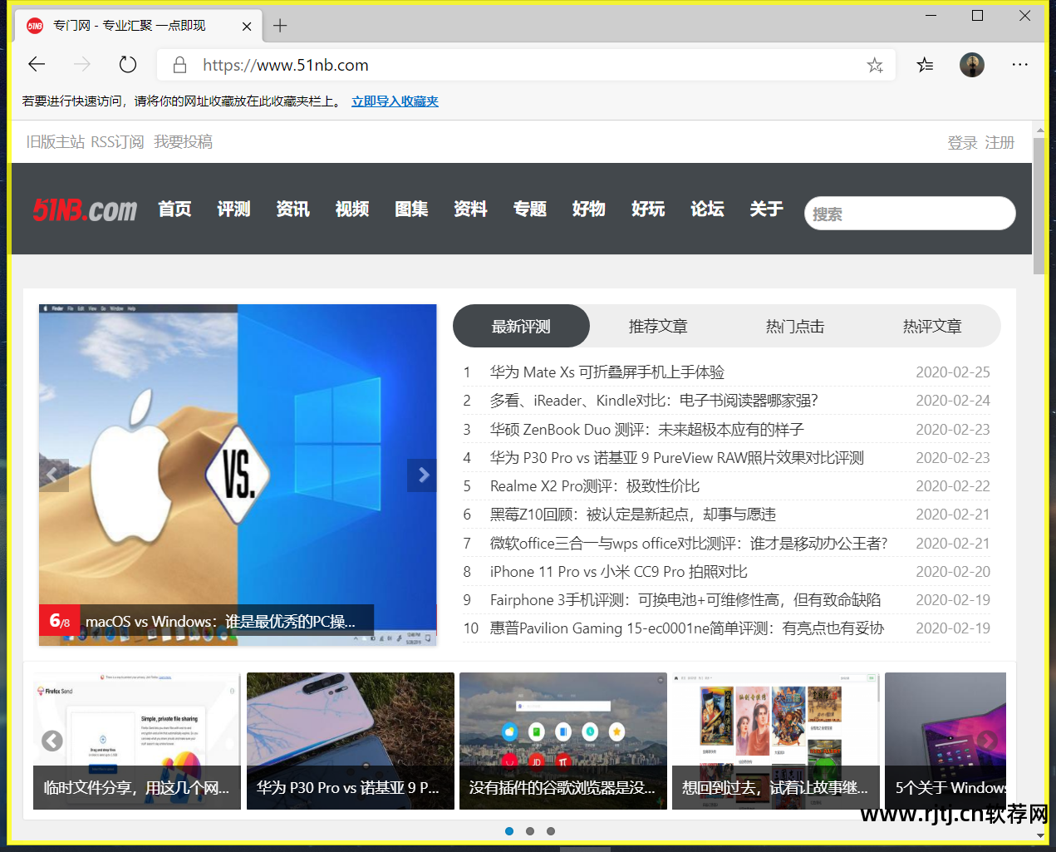Open thumbnail 华为 P30 Pro vs 诺基亚 9 P...

pos(351,741)
